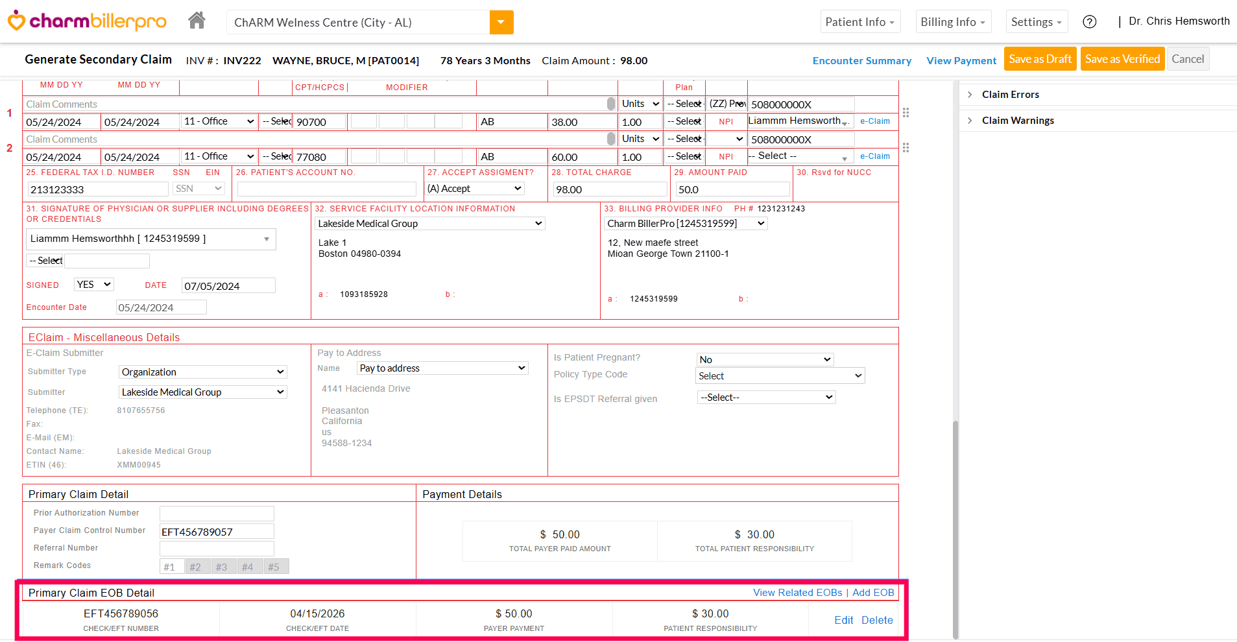Click remark code #3 field
Image resolution: width=1237 pixels, height=642 pixels.
coord(224,567)
